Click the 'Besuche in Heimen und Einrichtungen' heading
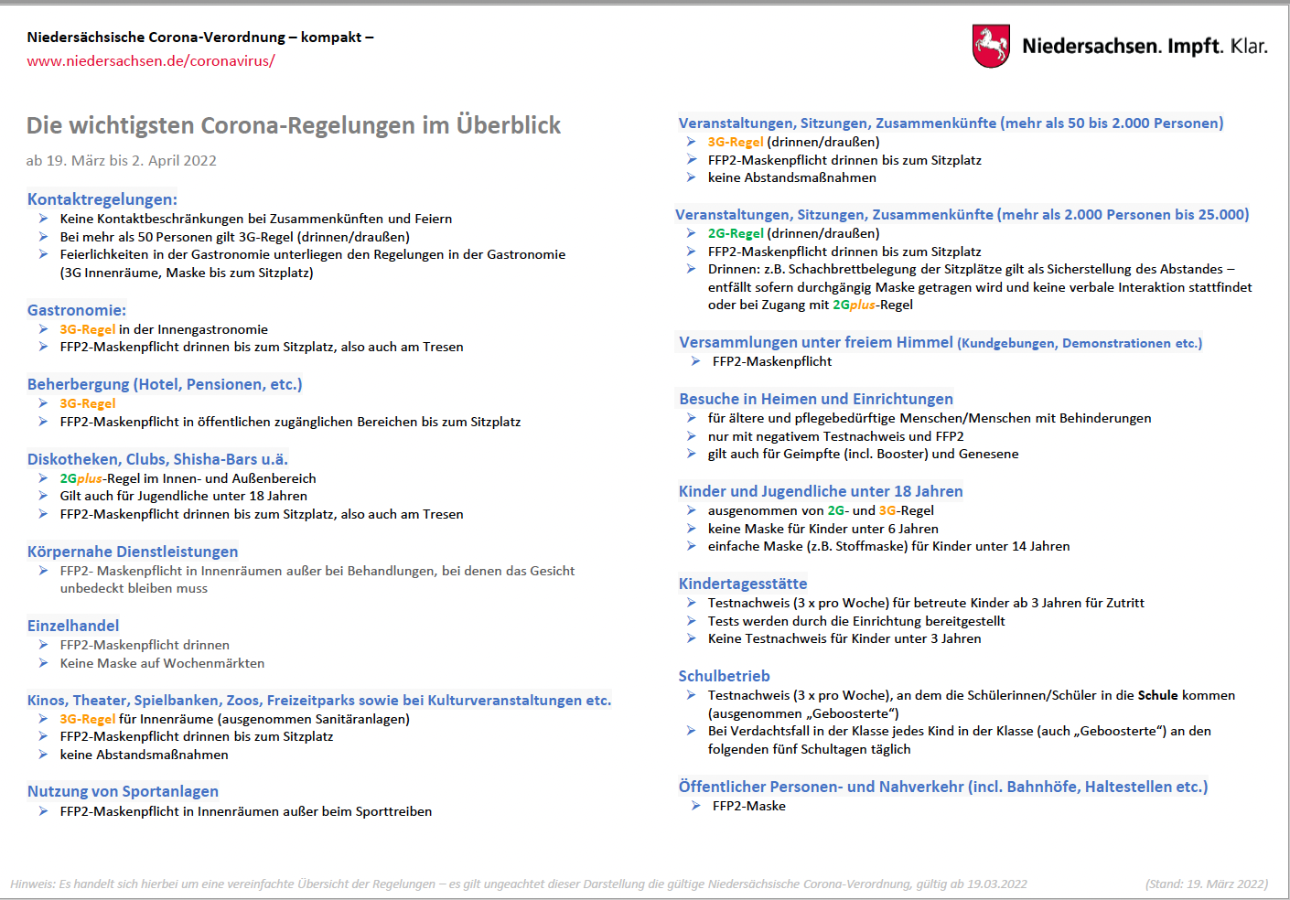1290x900 pixels. coord(816,399)
